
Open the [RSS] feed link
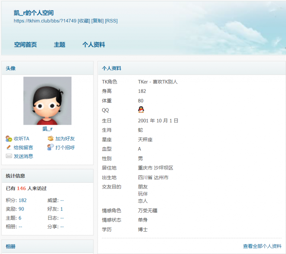click(111, 21)
